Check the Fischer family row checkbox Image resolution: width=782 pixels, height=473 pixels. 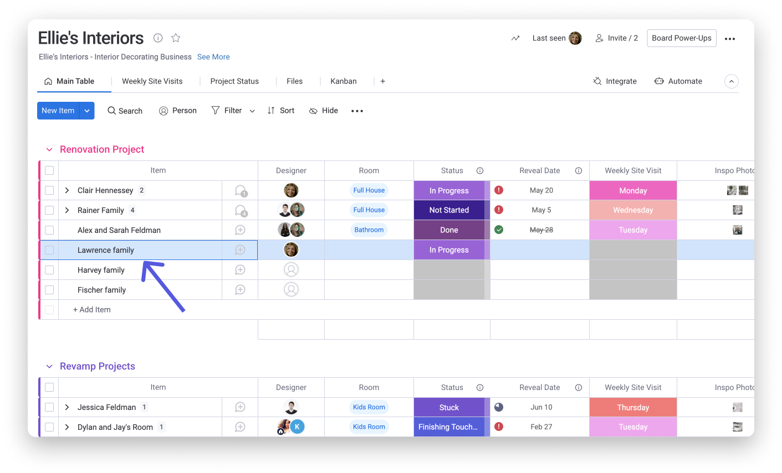[x=49, y=290]
